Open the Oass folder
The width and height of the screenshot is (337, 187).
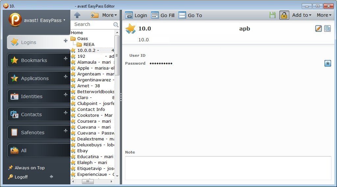pos(80,39)
